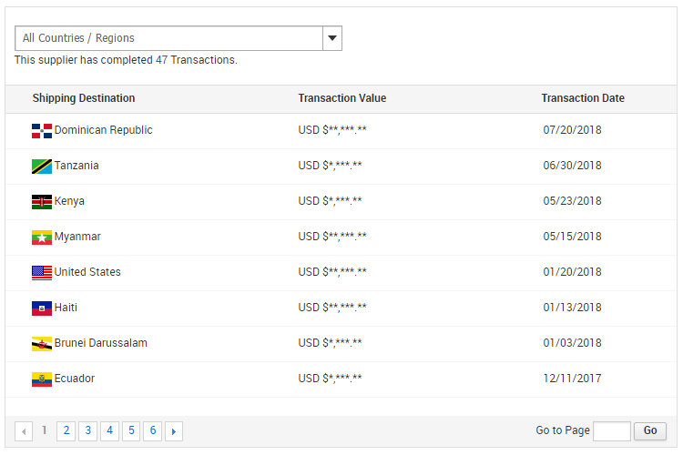Viewport: 683px width, 455px height.
Task: Go to the next page arrow
Action: [x=174, y=431]
